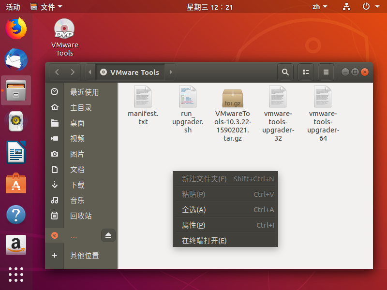The width and height of the screenshot is (387, 290).
Task: Expand the path bar right arrow
Action: pyautogui.click(x=171, y=72)
